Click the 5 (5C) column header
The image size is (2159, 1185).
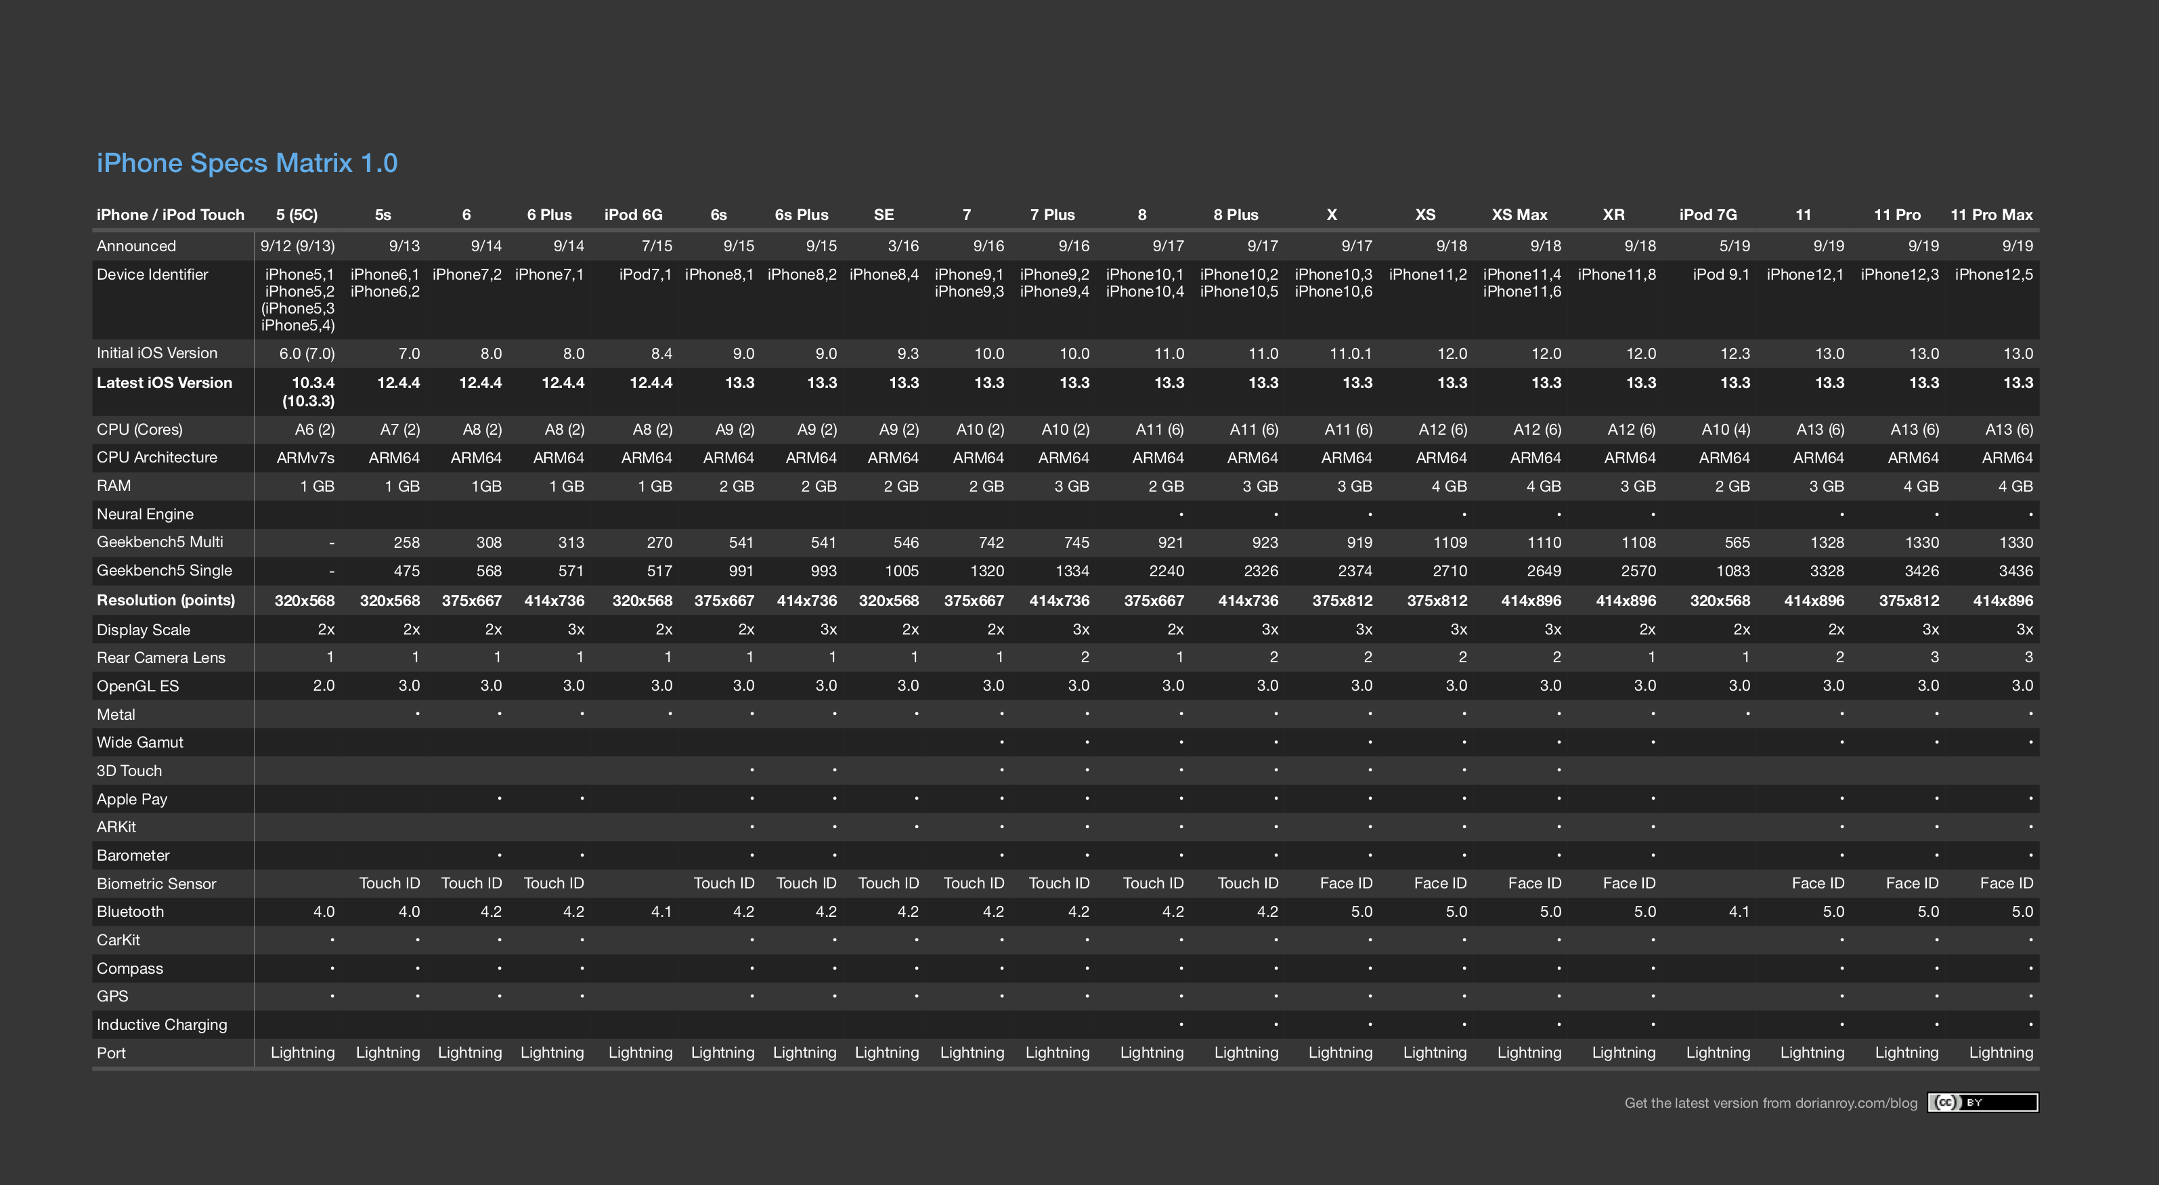pyautogui.click(x=297, y=215)
